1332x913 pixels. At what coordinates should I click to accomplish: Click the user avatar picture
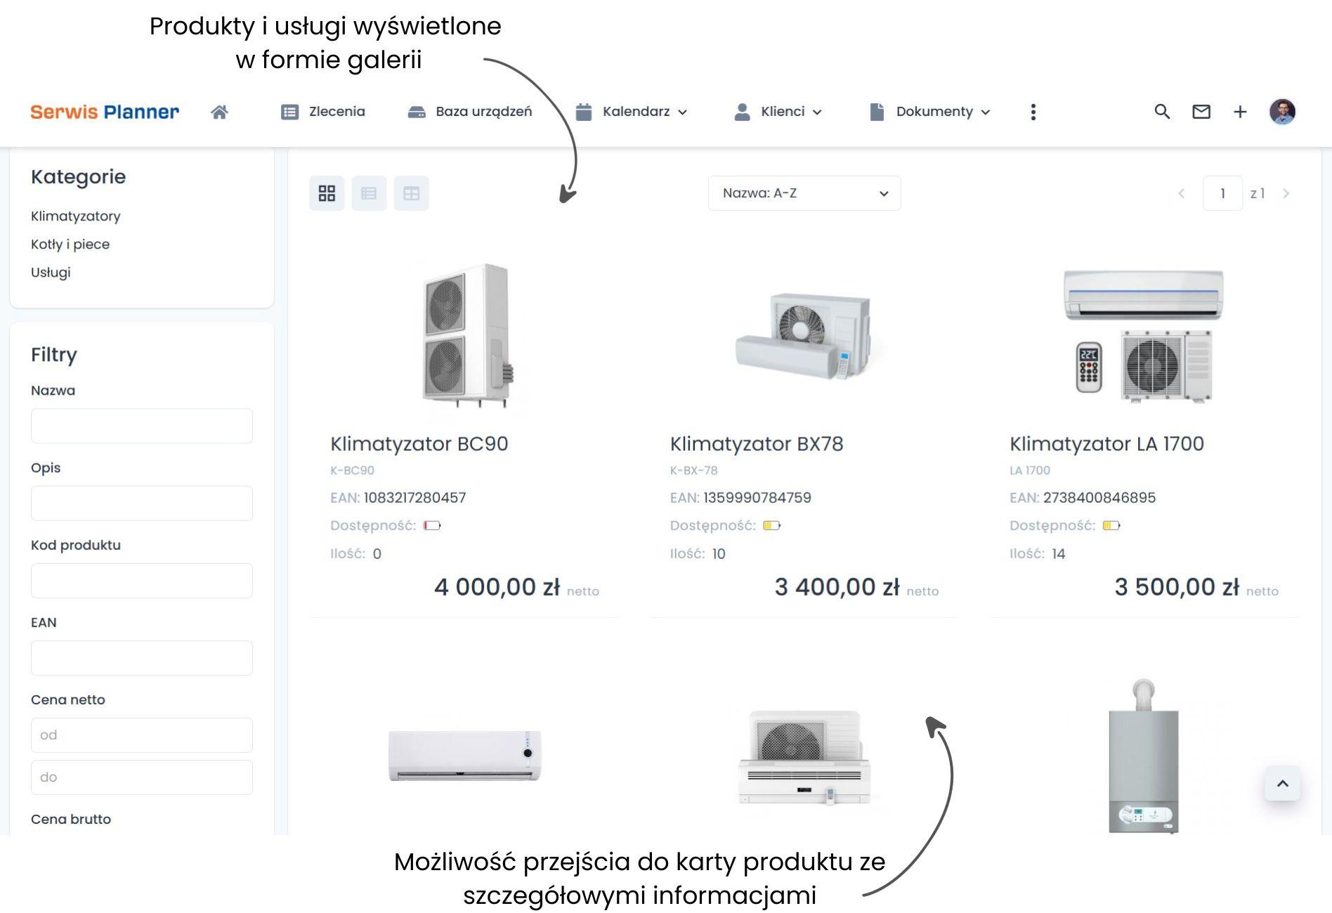tap(1282, 112)
